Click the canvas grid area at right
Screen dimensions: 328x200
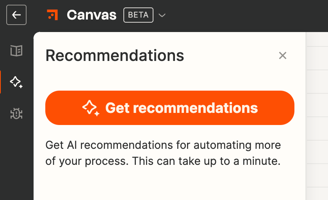click(x=317, y=117)
